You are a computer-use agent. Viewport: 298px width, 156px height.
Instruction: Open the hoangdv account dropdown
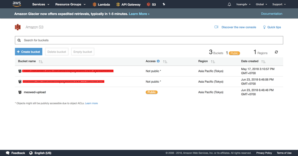(243, 4)
